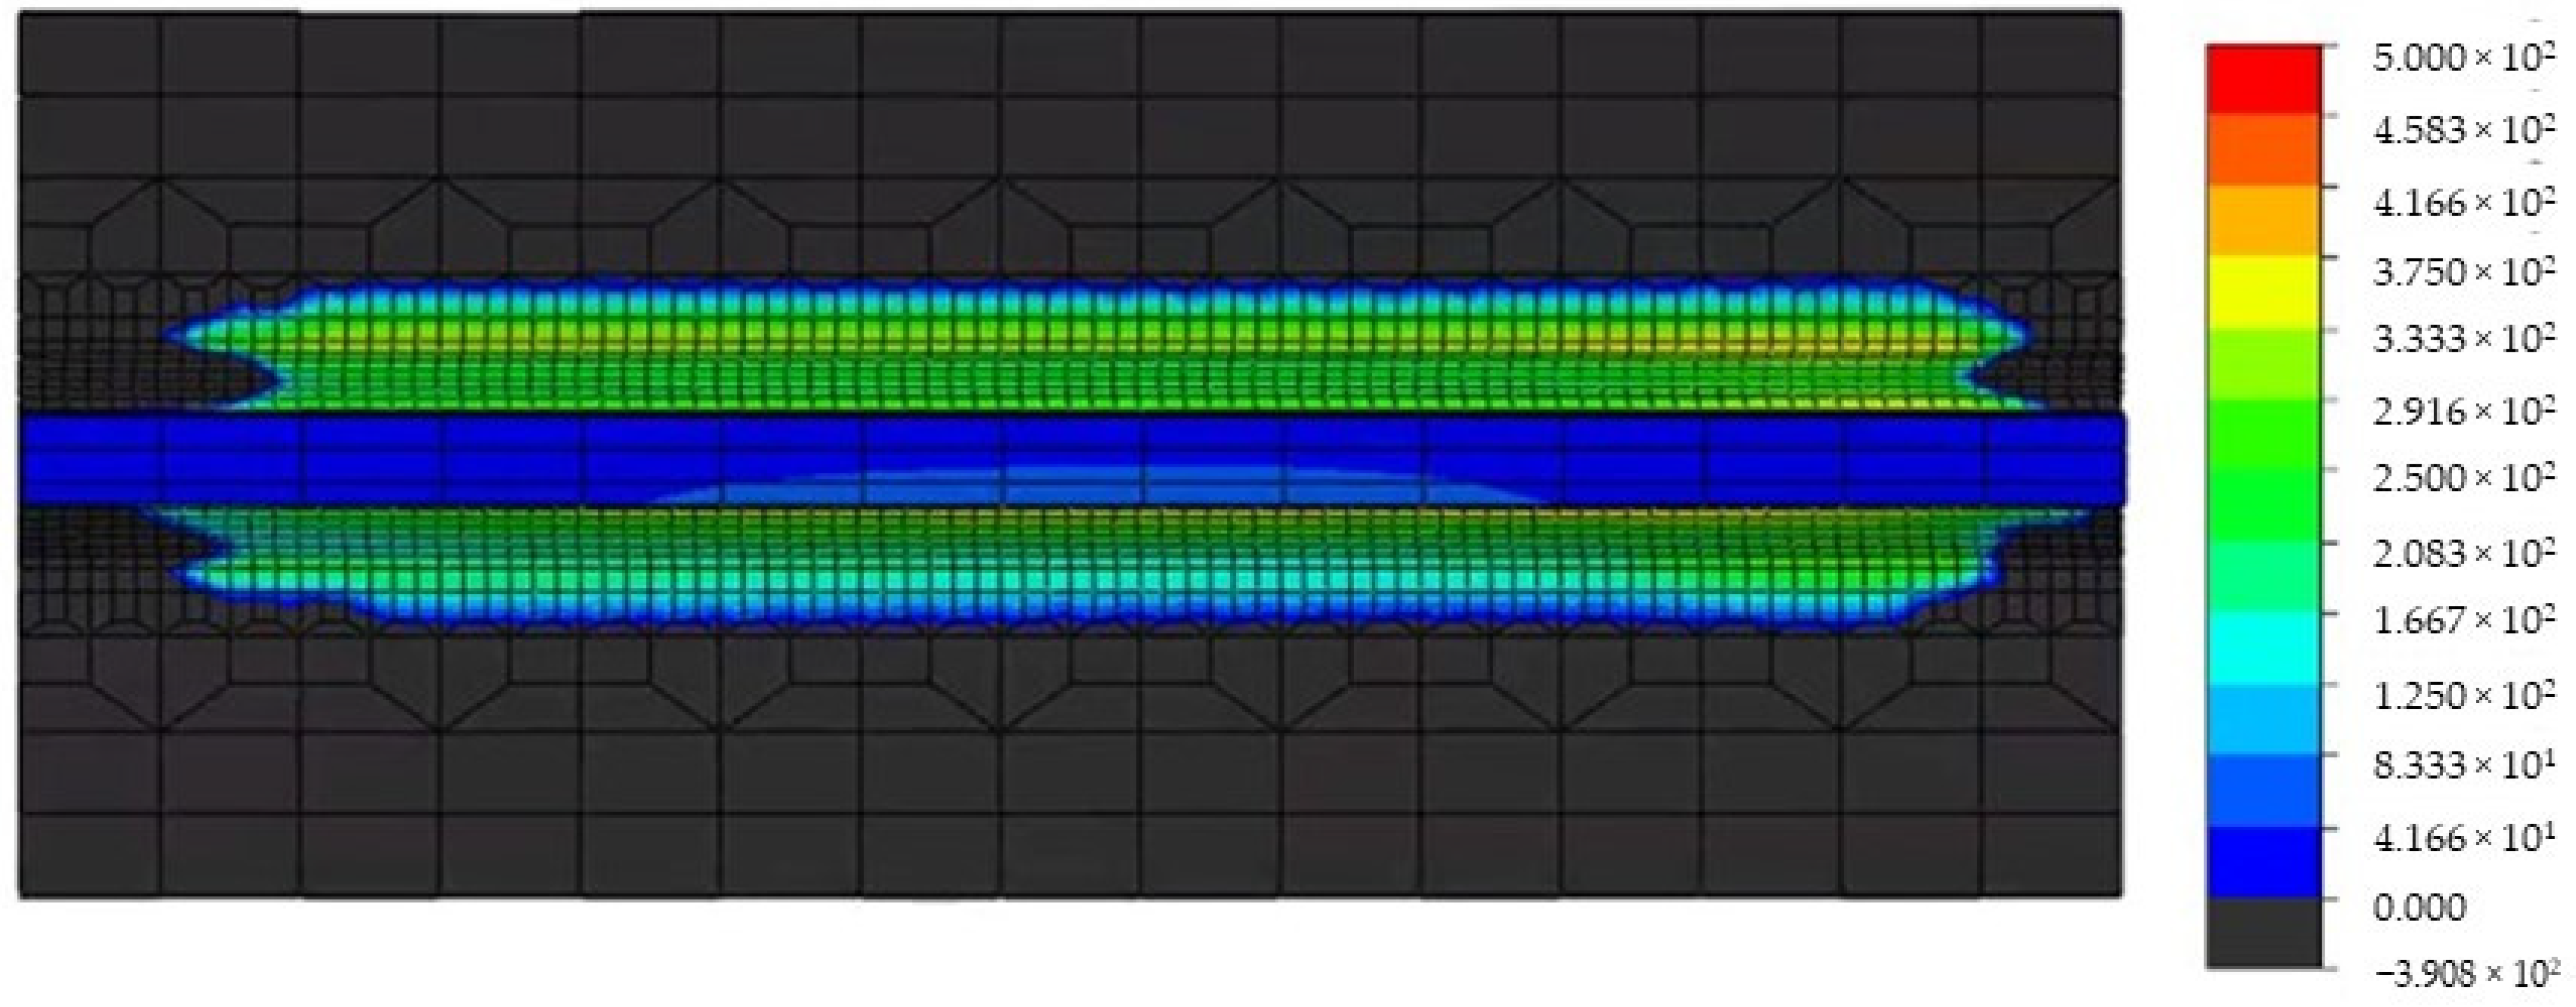The image size is (2576, 1007).
Task: Select the upper green stress contour region
Action: [x=1100, y=360]
